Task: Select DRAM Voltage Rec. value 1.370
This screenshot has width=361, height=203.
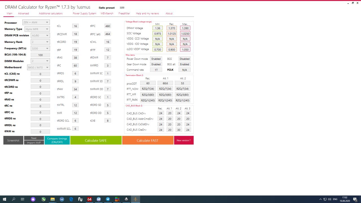Action: coord(171,28)
